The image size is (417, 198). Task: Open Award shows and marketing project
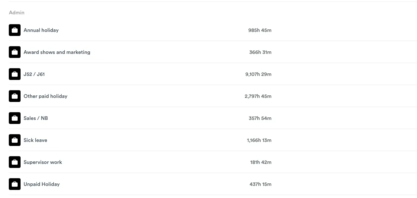tap(57, 52)
